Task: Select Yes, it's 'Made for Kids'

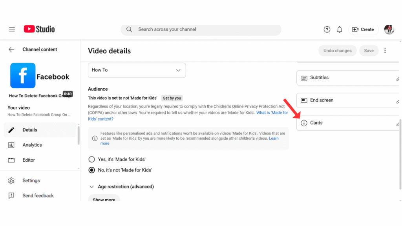Action: 91,159
